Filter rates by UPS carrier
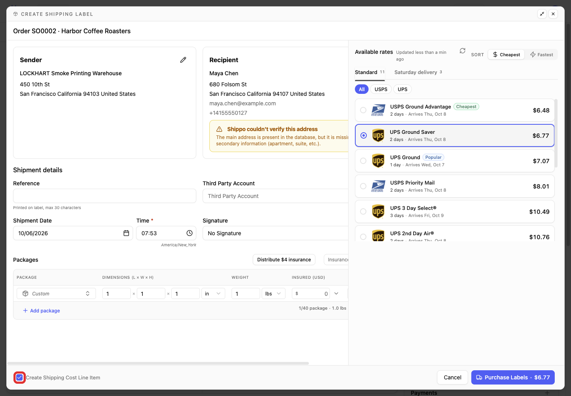Viewport: 571px width, 396px height. click(x=402, y=89)
